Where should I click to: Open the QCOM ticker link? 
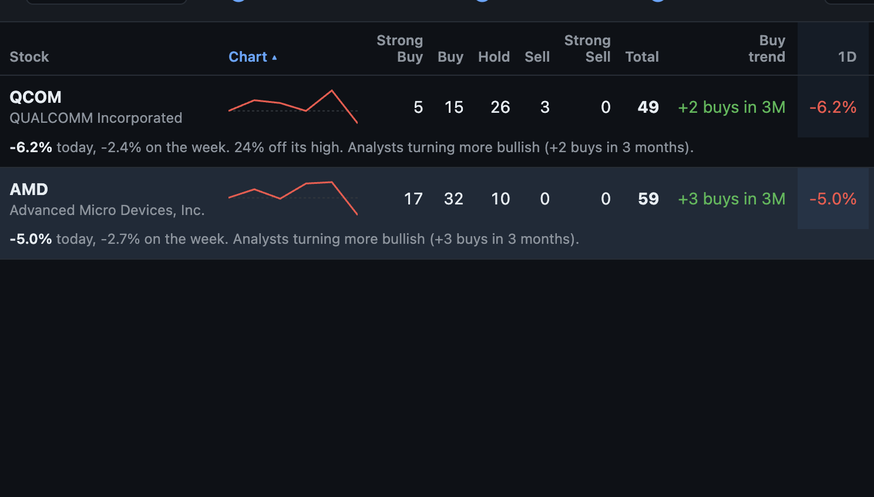click(x=36, y=97)
